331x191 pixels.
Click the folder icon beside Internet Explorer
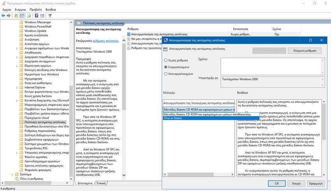[x=21, y=87]
